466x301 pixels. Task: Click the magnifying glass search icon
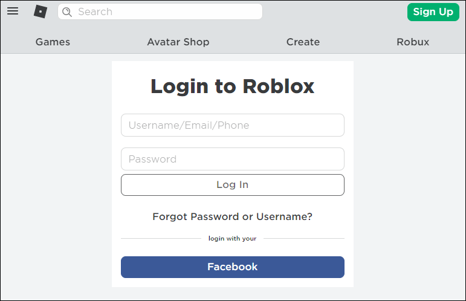pos(67,11)
